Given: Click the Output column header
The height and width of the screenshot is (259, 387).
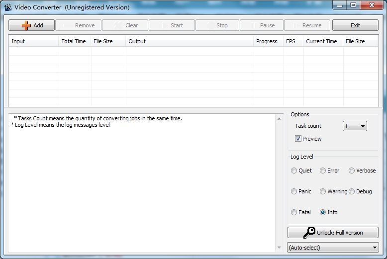Looking at the screenshot, I should pos(190,41).
